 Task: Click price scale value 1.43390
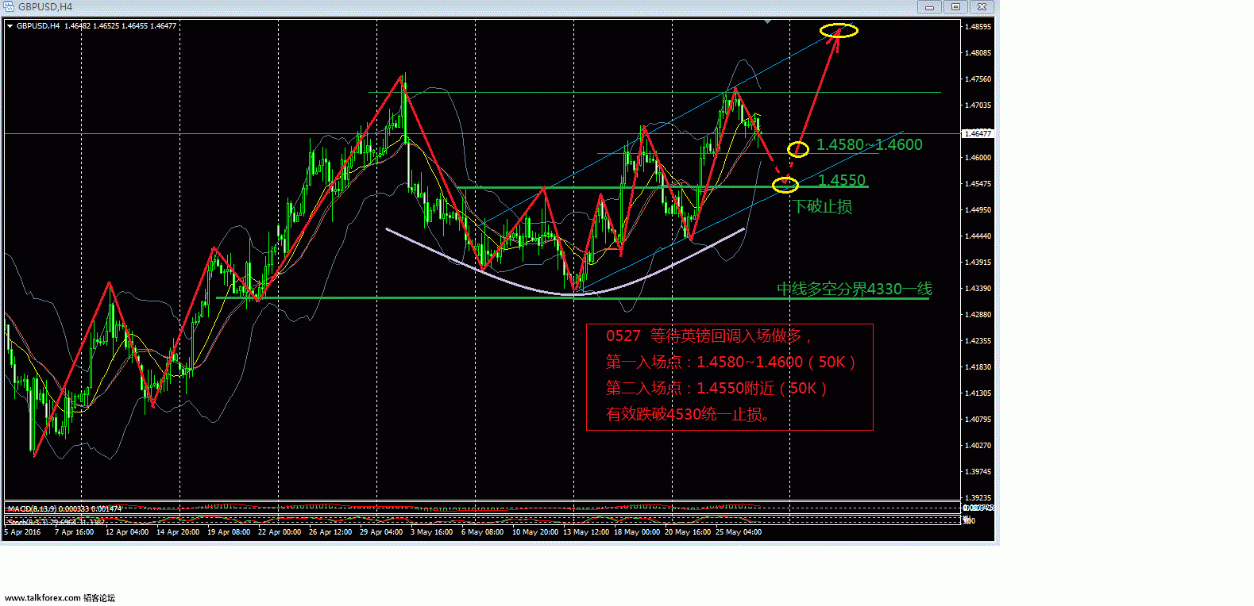pyautogui.click(x=978, y=289)
